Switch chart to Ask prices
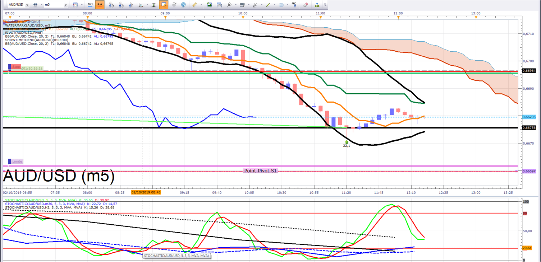 pos(100,5)
